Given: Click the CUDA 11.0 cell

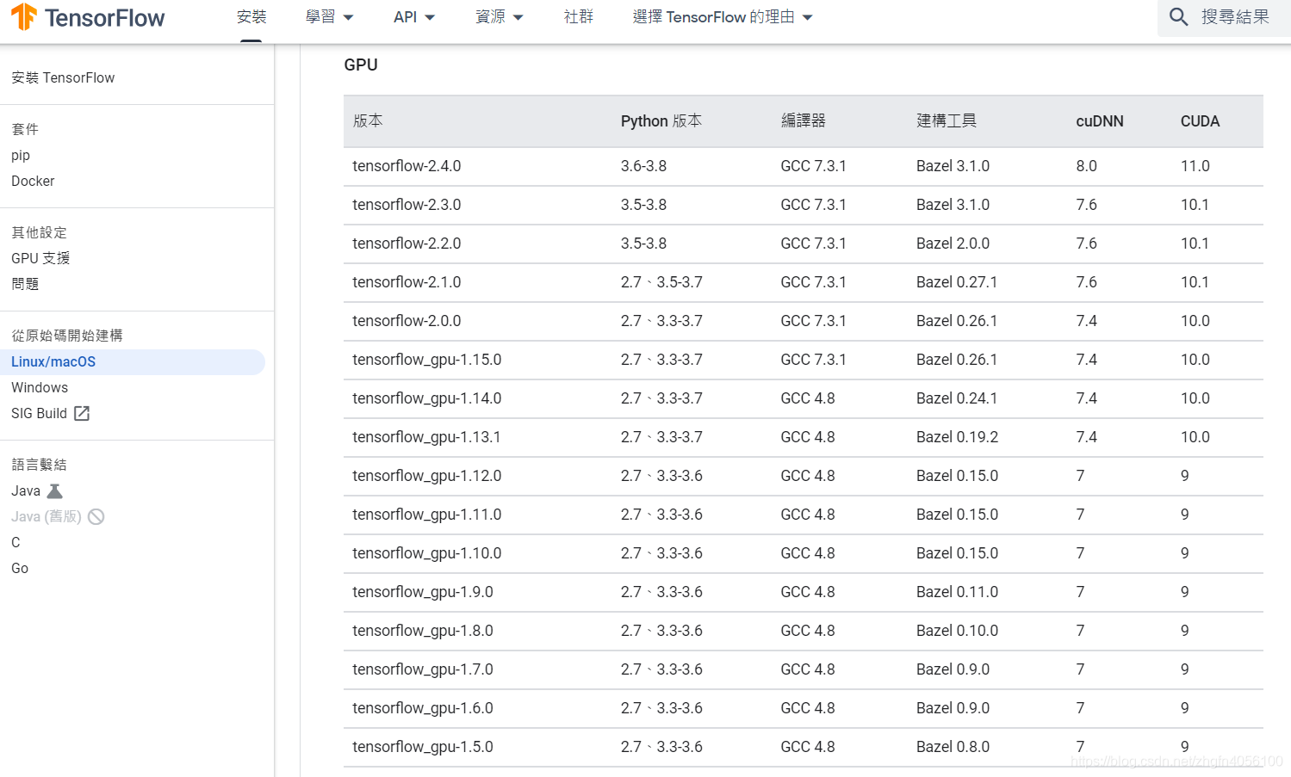Looking at the screenshot, I should click(x=1195, y=166).
